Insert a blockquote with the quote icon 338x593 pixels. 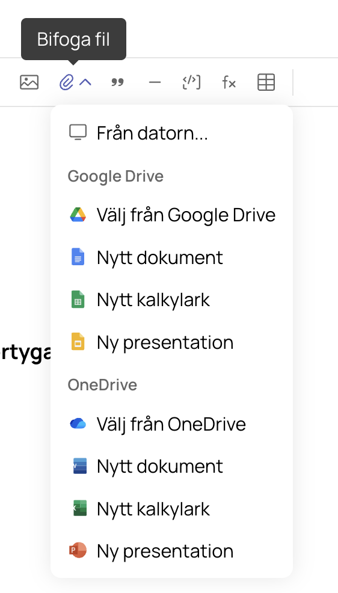tap(118, 82)
